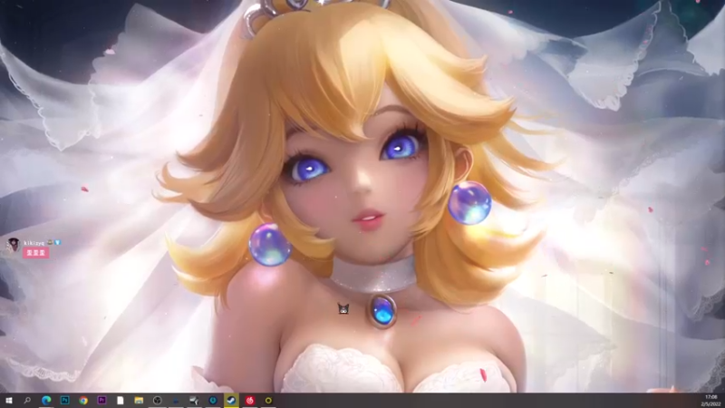
Task: Open NetEase Cloud Music red icon
Action: point(250,401)
